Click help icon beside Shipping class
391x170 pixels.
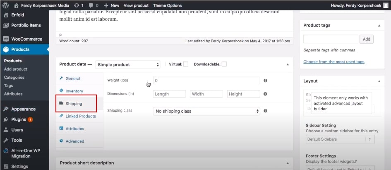pos(265,111)
